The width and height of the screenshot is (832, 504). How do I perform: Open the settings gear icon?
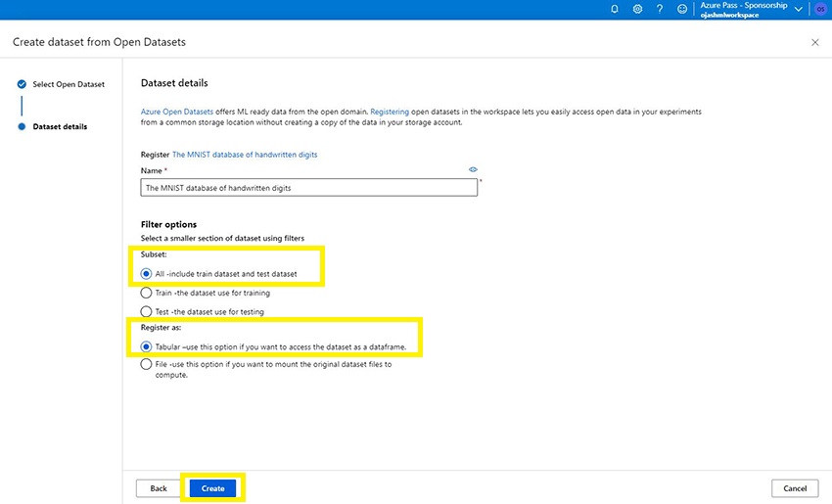tap(637, 9)
